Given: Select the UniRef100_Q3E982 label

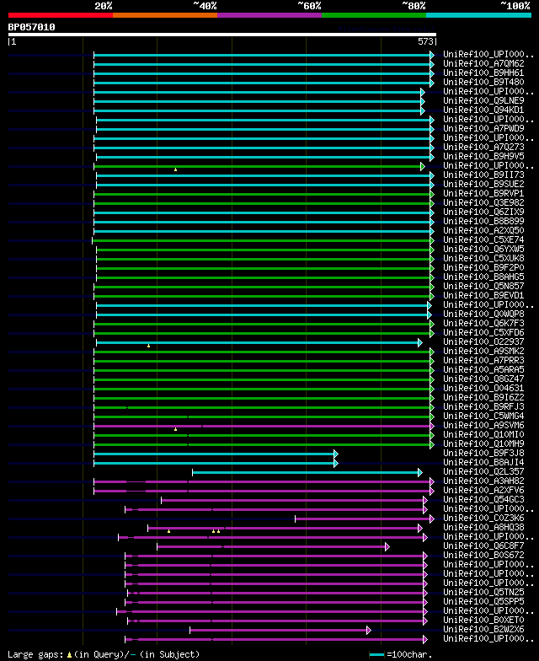Looking at the screenshot, I should (483, 202).
